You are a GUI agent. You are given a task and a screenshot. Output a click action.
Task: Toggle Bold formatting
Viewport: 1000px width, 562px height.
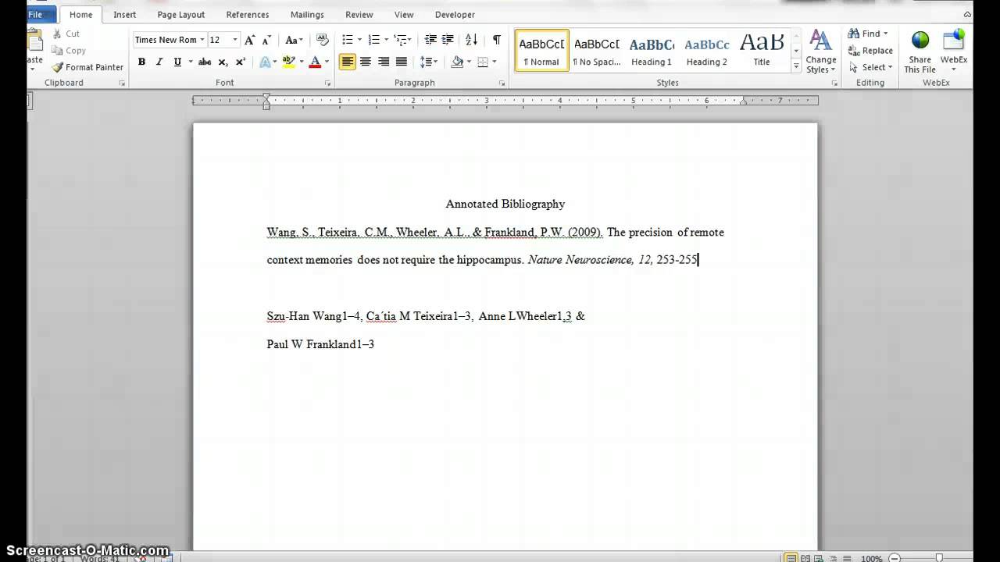click(141, 62)
